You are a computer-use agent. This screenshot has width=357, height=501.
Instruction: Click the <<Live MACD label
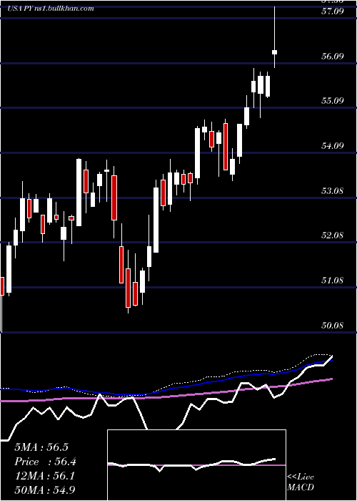point(301,482)
